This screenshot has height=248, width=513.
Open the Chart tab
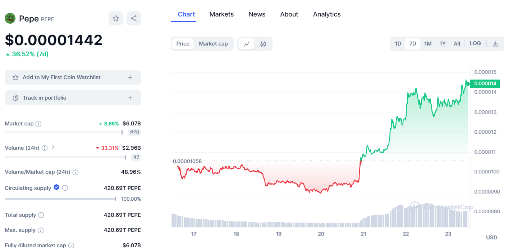point(186,14)
